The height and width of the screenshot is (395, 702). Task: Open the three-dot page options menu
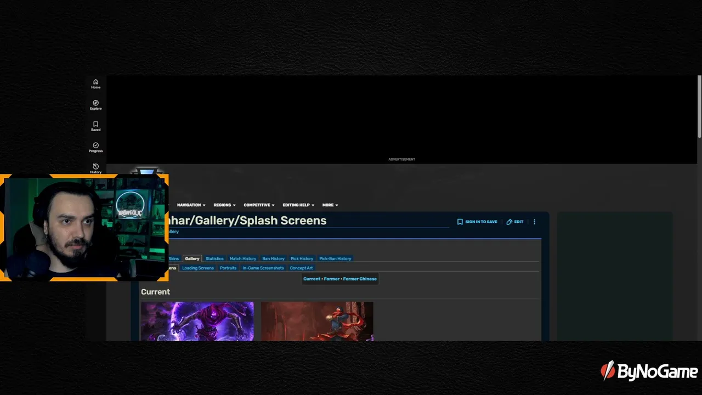click(535, 222)
